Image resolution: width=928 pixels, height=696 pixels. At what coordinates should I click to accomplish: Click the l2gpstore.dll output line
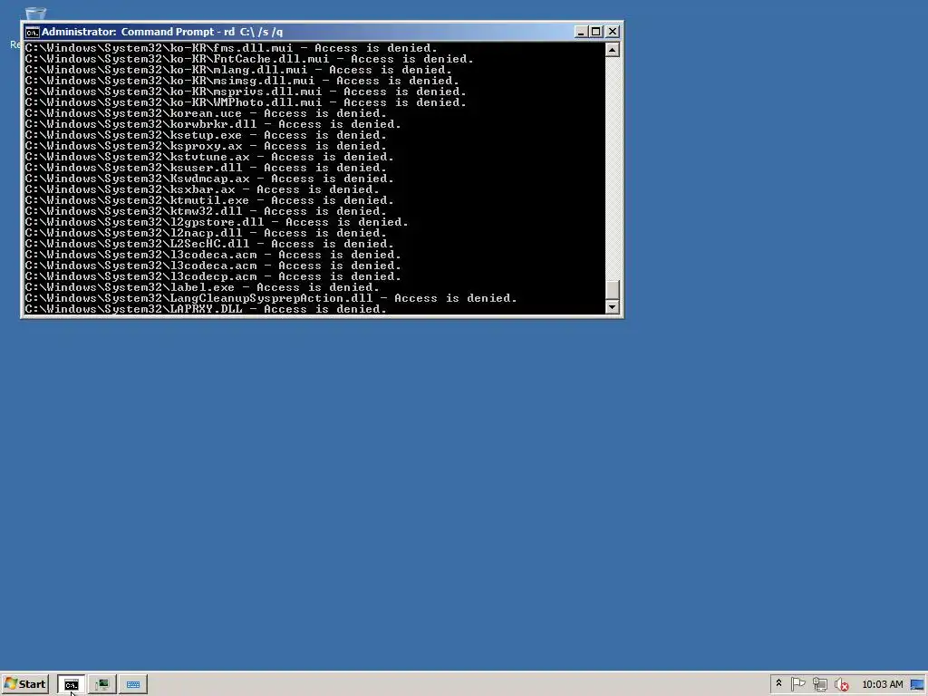(217, 222)
